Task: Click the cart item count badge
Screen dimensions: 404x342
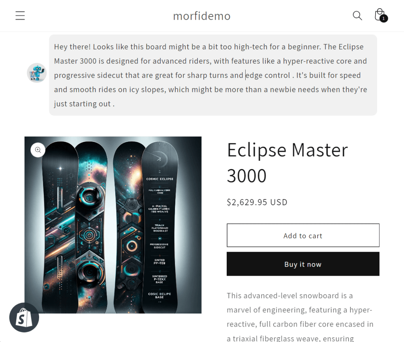Action: click(x=383, y=19)
